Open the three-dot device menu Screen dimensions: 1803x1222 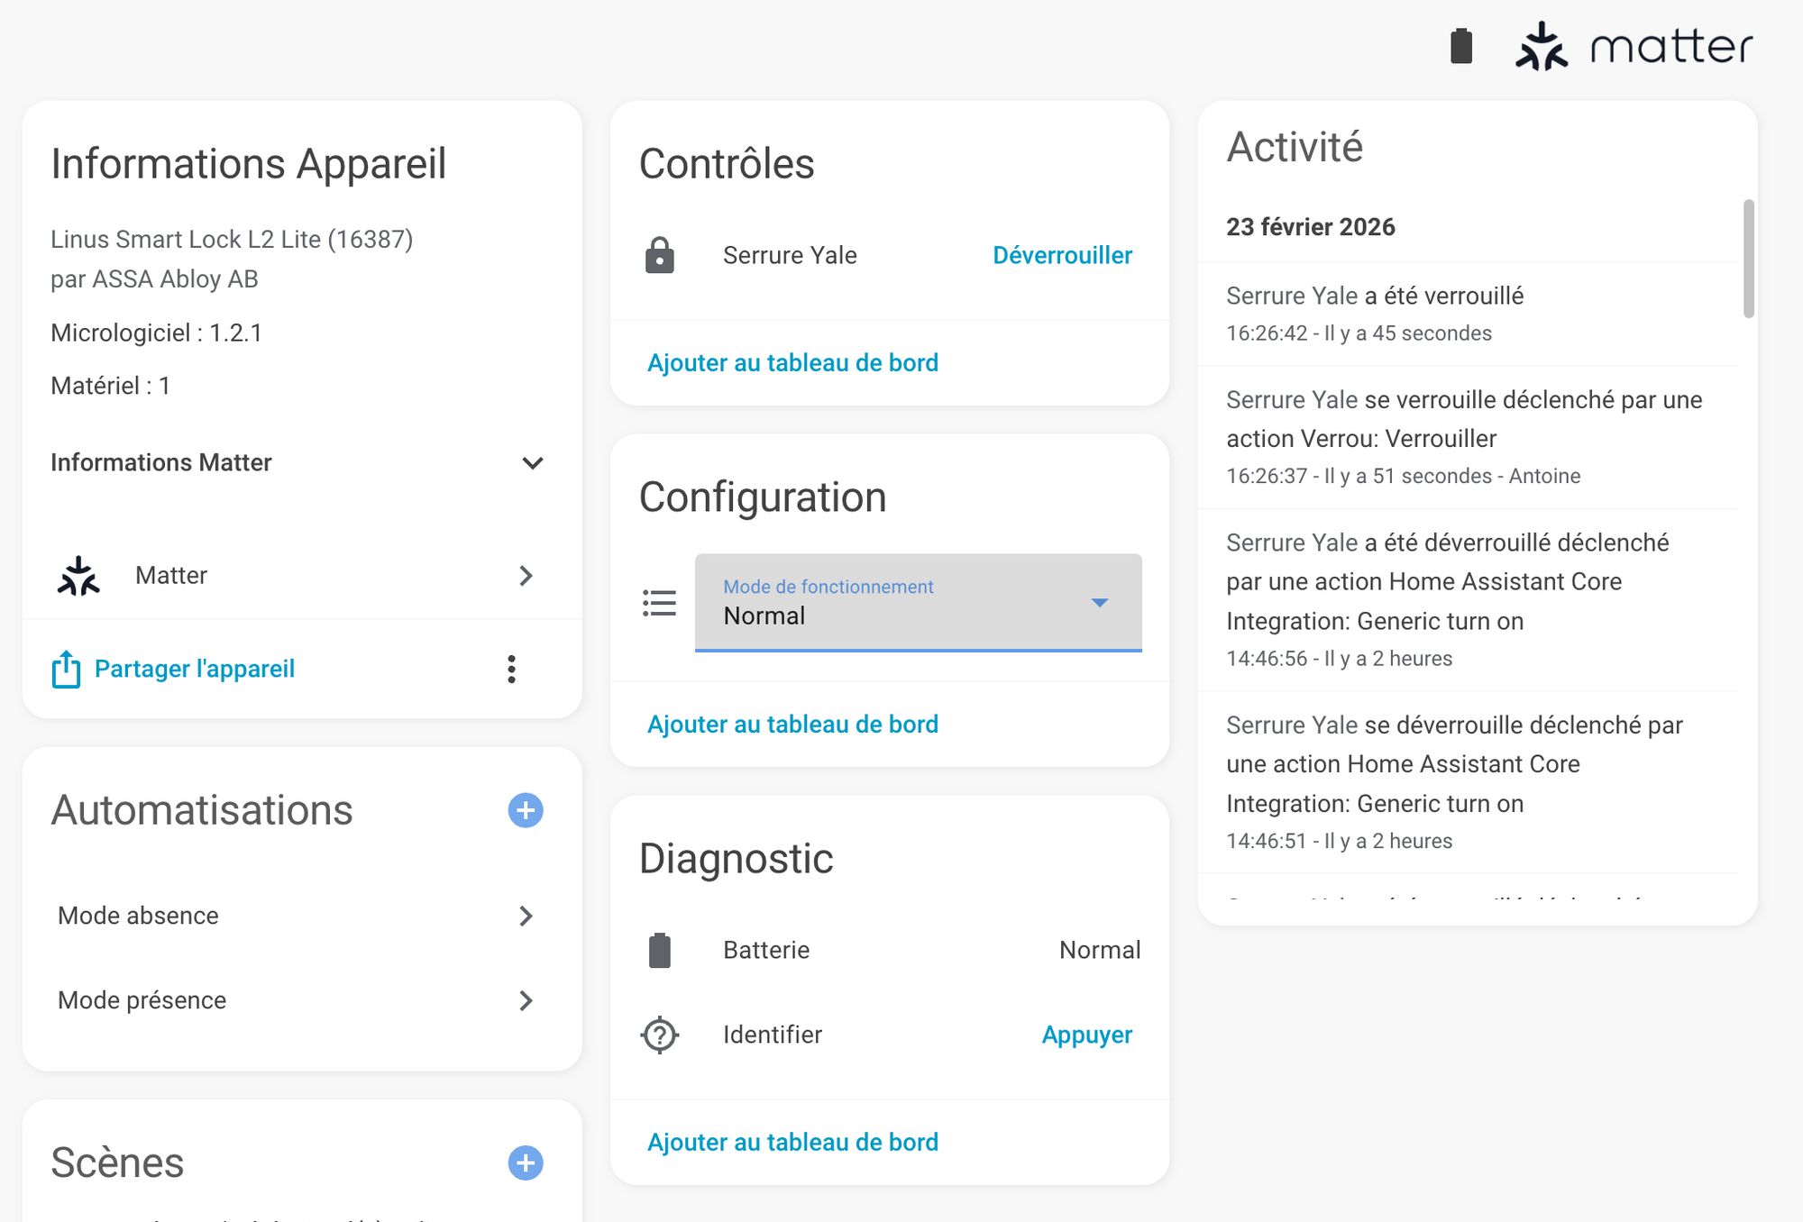[511, 669]
